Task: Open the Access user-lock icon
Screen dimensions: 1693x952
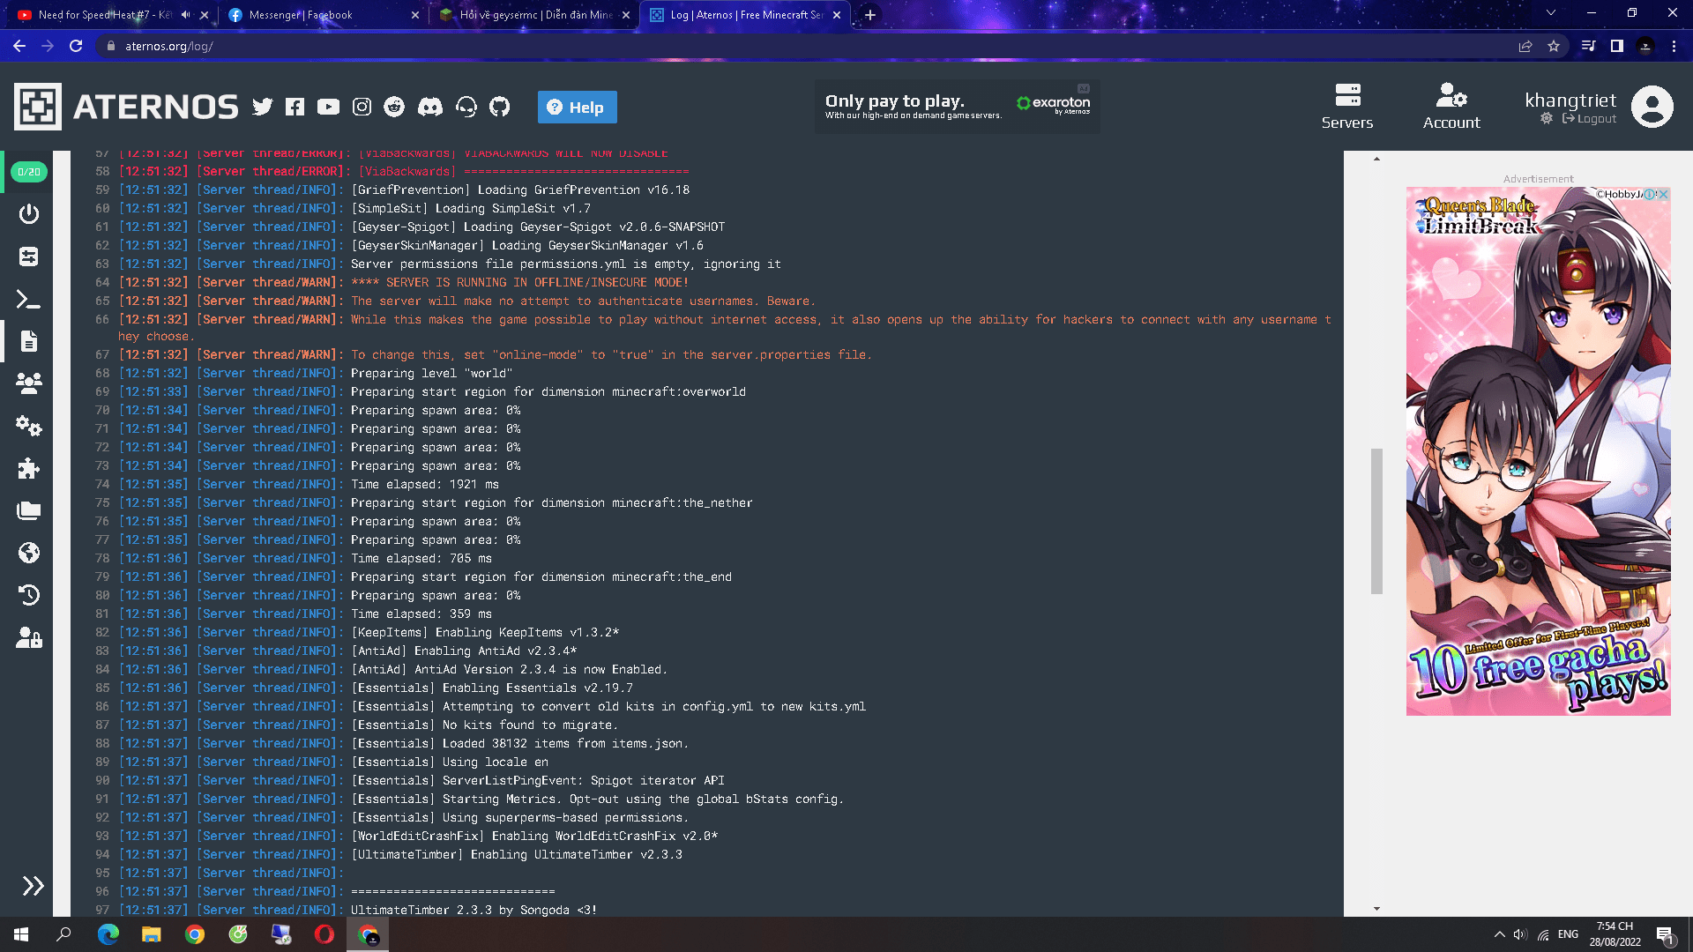Action: [x=28, y=637]
